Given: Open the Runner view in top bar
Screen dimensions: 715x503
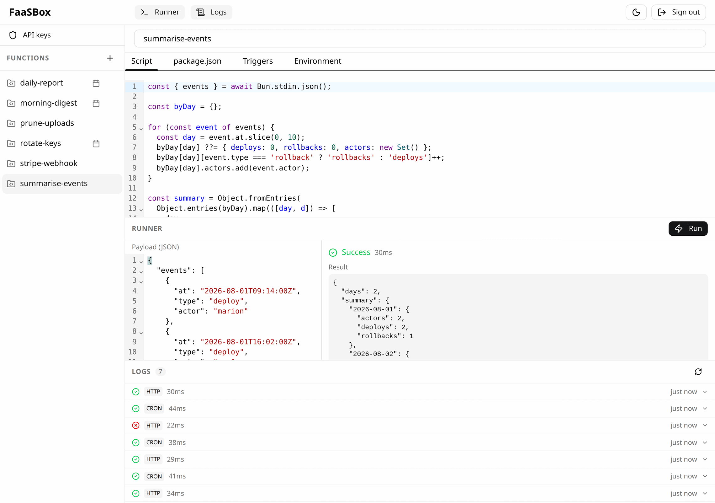Looking at the screenshot, I should pyautogui.click(x=160, y=12).
